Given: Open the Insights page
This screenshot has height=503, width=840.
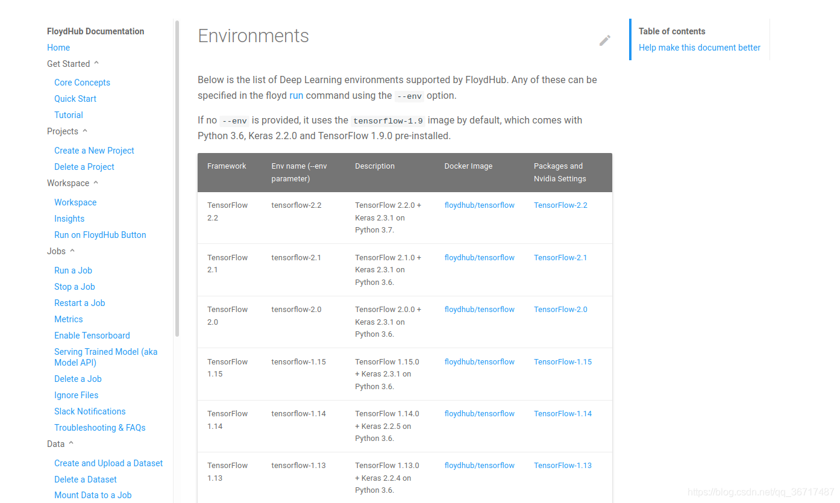Looking at the screenshot, I should pos(69,219).
